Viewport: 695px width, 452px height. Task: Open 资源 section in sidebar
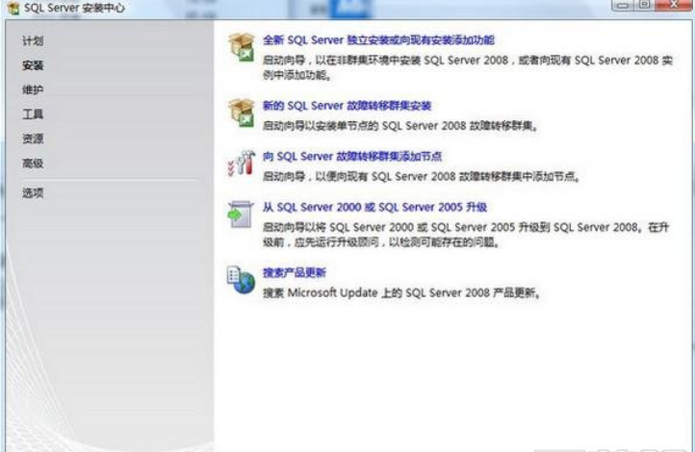click(33, 138)
